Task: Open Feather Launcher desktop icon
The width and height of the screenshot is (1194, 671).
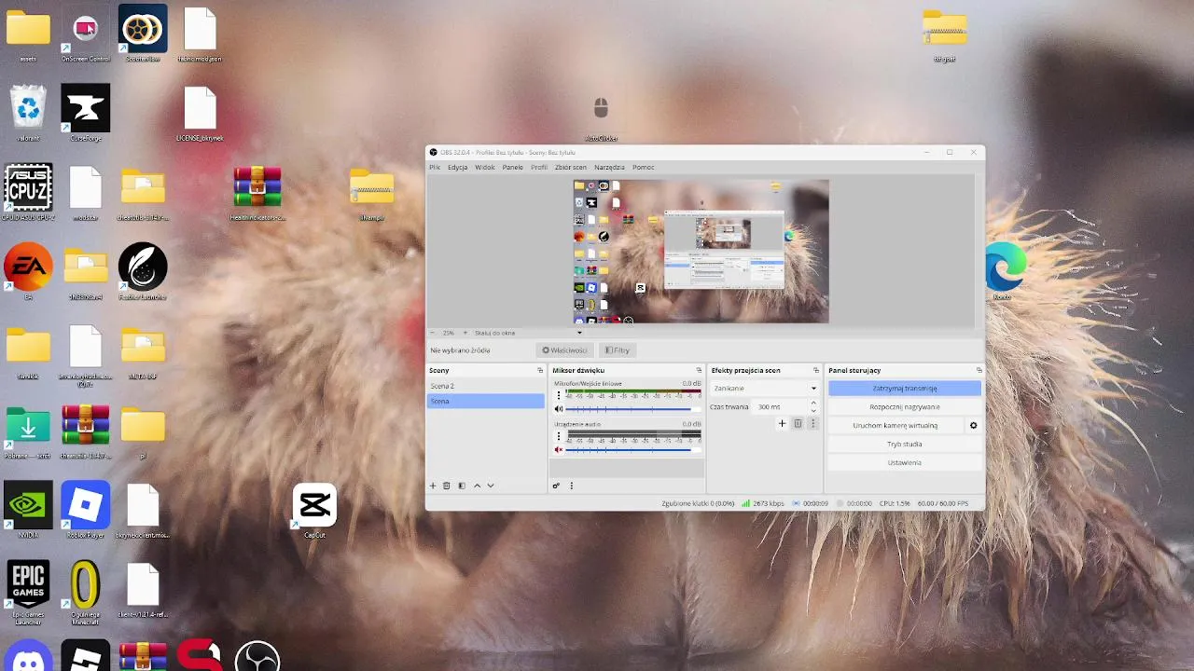Action: pyautogui.click(x=143, y=271)
